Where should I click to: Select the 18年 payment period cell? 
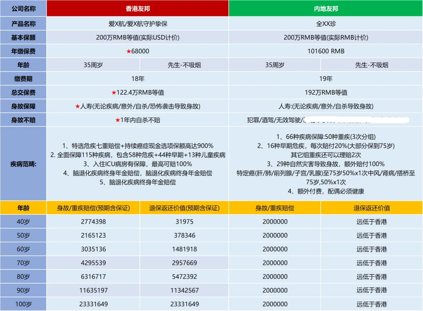coord(138,79)
